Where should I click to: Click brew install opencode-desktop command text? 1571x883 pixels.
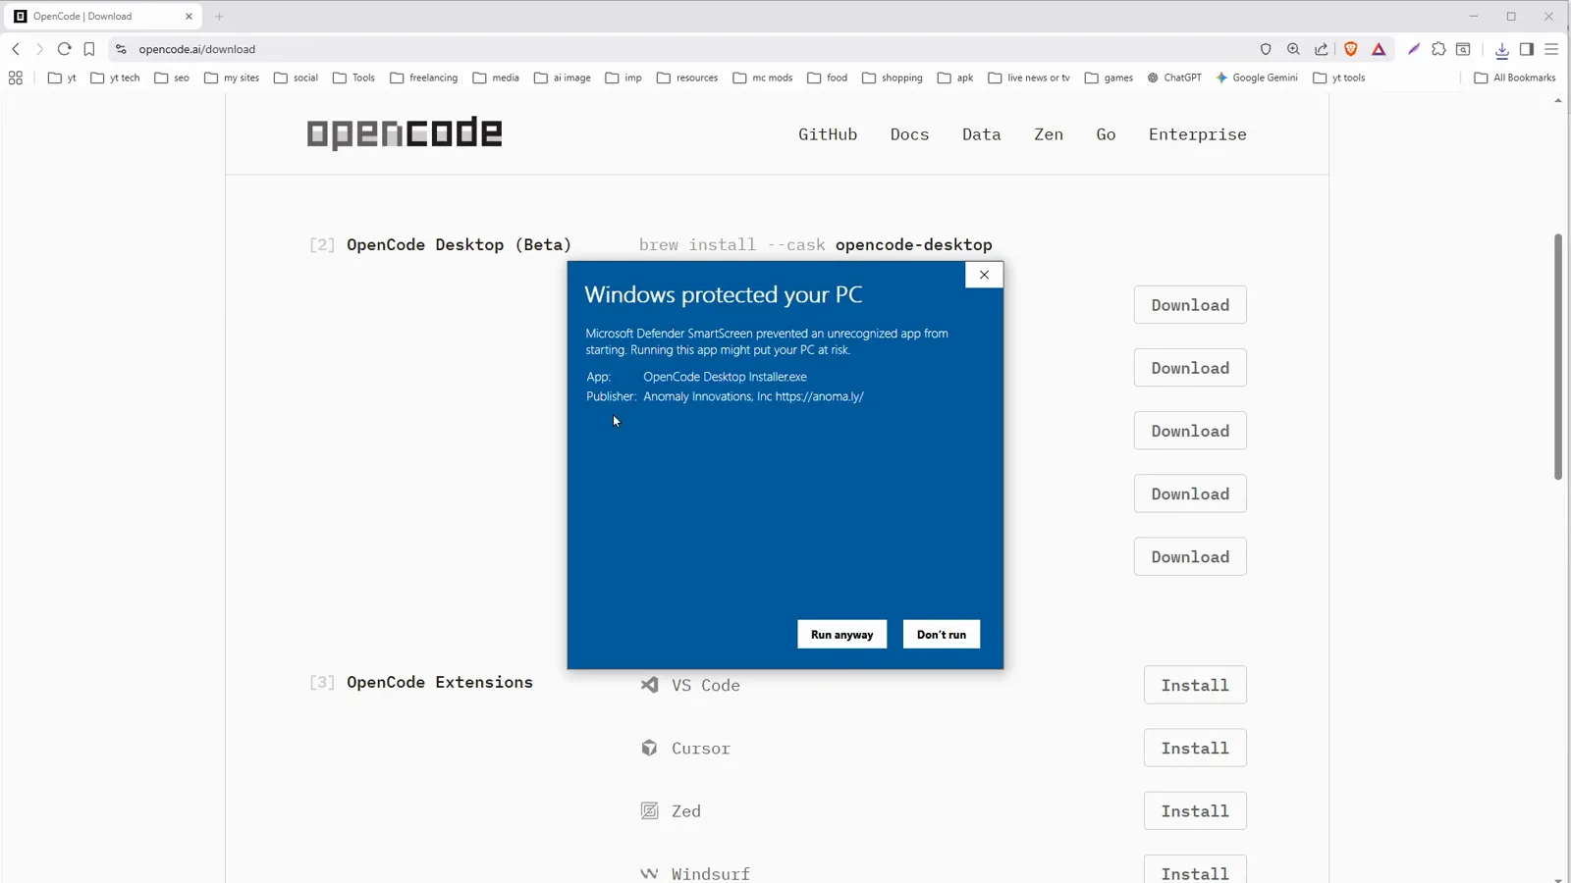[815, 244]
